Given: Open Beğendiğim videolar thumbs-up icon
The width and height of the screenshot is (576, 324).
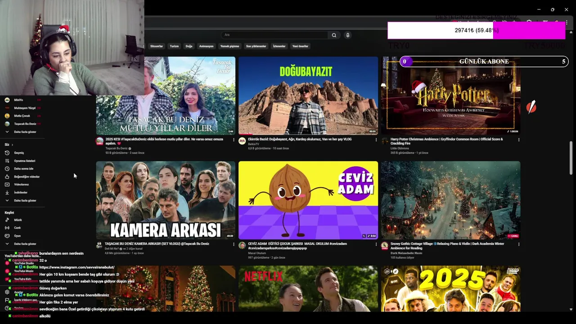Looking at the screenshot, I should 7,176.
